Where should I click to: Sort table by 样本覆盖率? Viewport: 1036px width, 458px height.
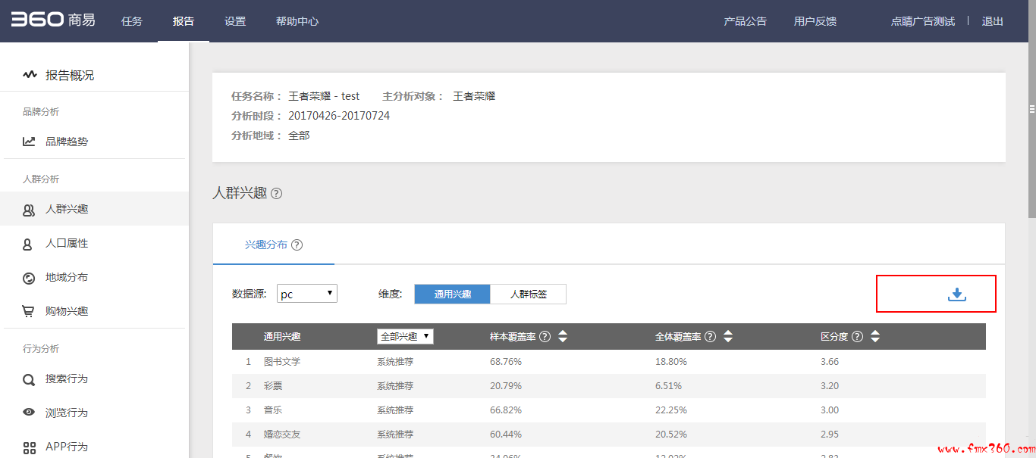(563, 337)
